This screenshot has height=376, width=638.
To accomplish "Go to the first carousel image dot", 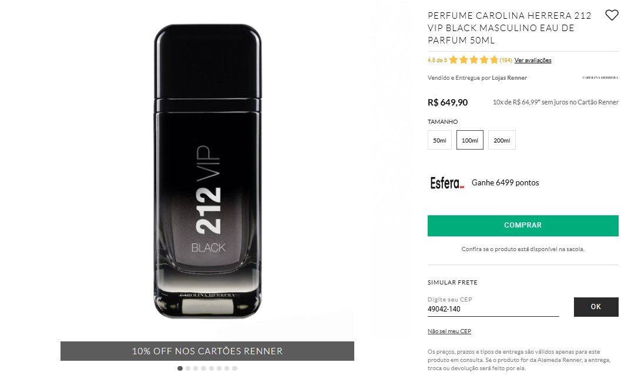I will 180,368.
